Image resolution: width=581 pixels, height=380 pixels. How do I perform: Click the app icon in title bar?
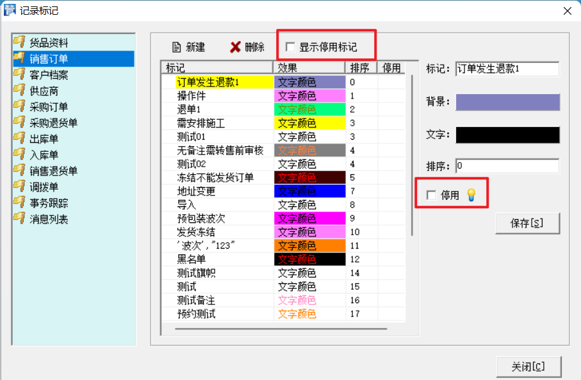click(10, 10)
